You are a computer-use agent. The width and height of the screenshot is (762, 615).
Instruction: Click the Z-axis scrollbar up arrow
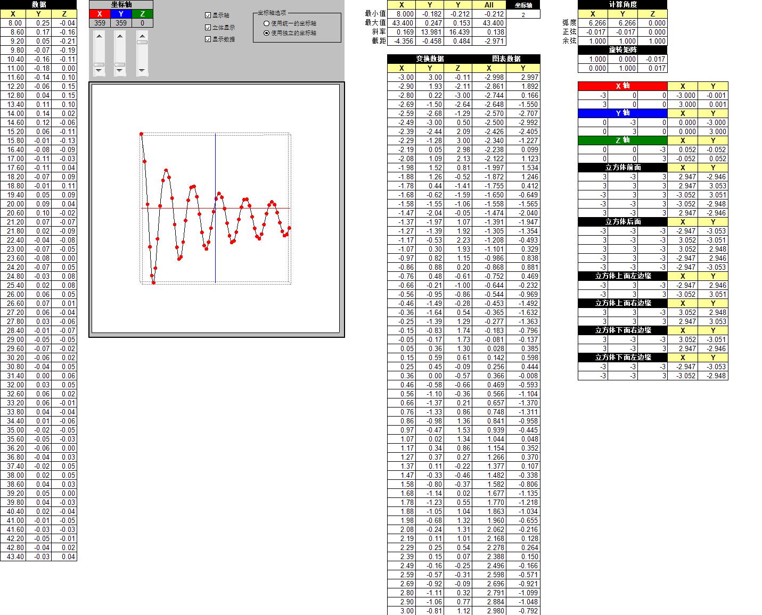pos(142,36)
